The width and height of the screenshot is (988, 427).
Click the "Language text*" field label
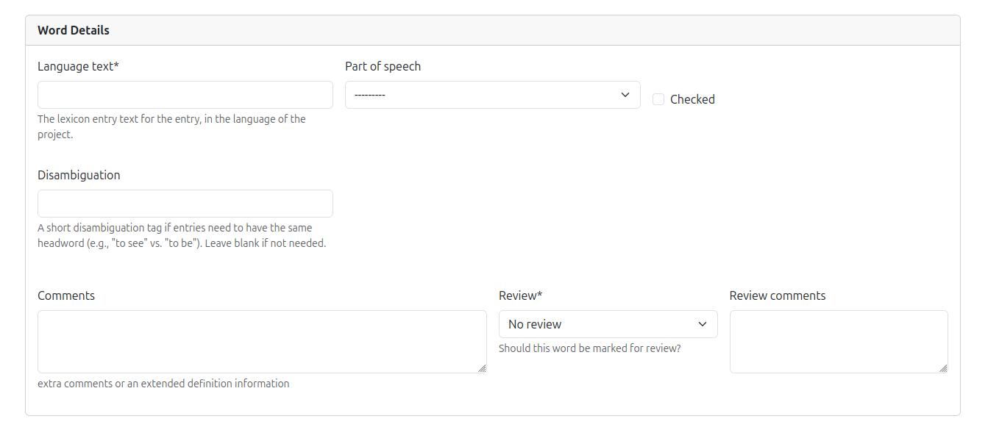[x=78, y=66]
